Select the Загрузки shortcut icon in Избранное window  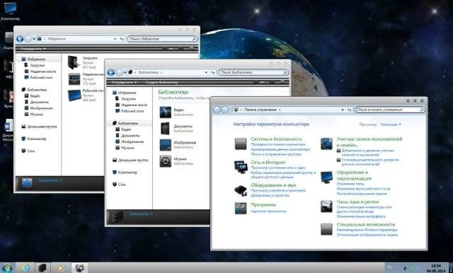[x=74, y=62]
